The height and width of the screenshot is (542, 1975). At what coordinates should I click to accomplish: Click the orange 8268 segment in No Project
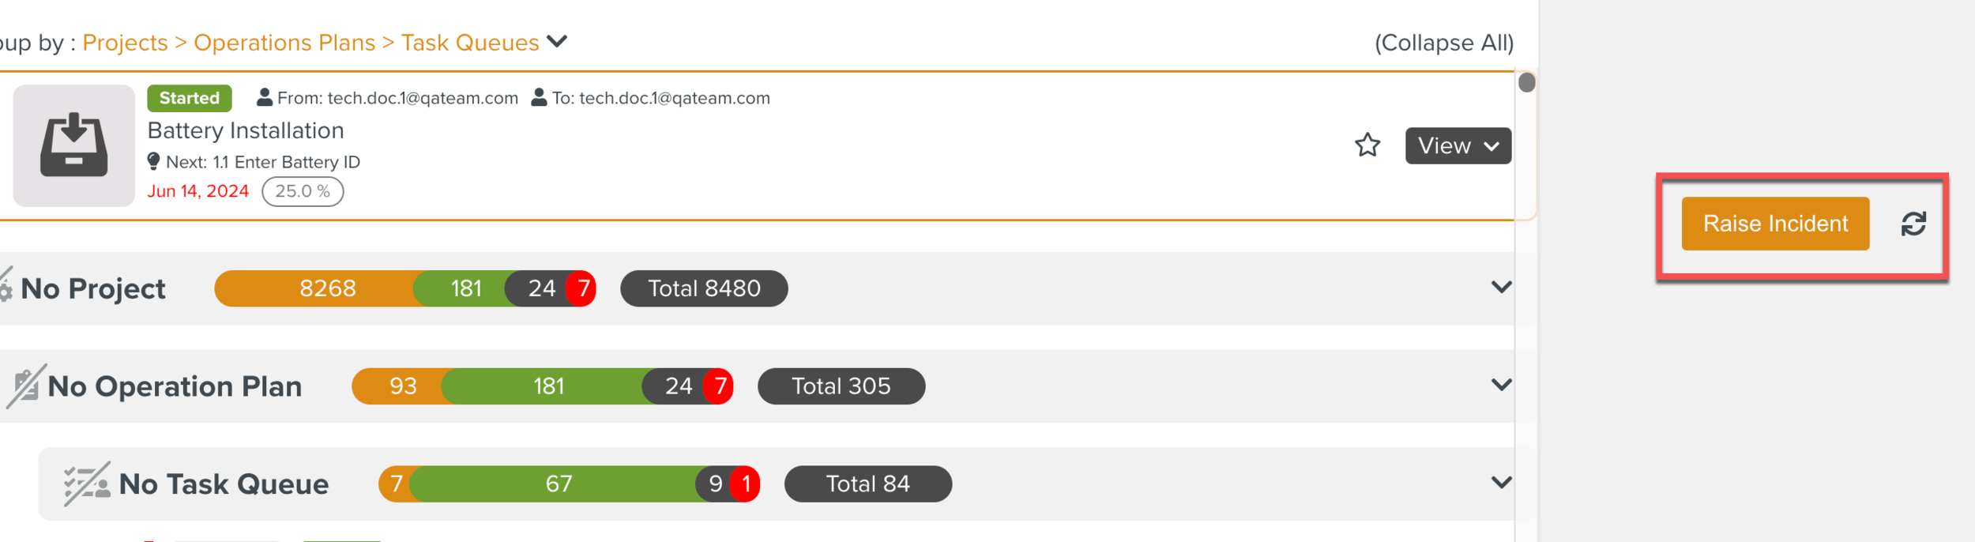click(326, 288)
